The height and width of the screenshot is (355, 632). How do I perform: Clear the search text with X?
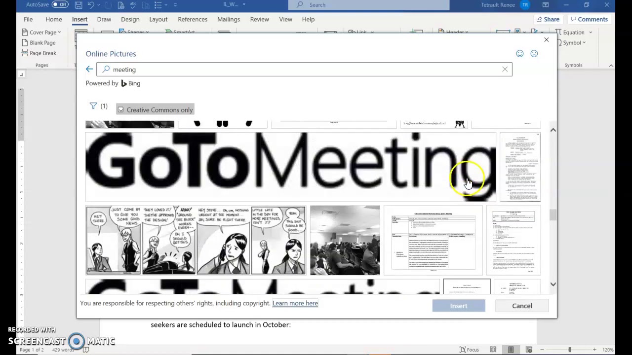[x=505, y=70]
